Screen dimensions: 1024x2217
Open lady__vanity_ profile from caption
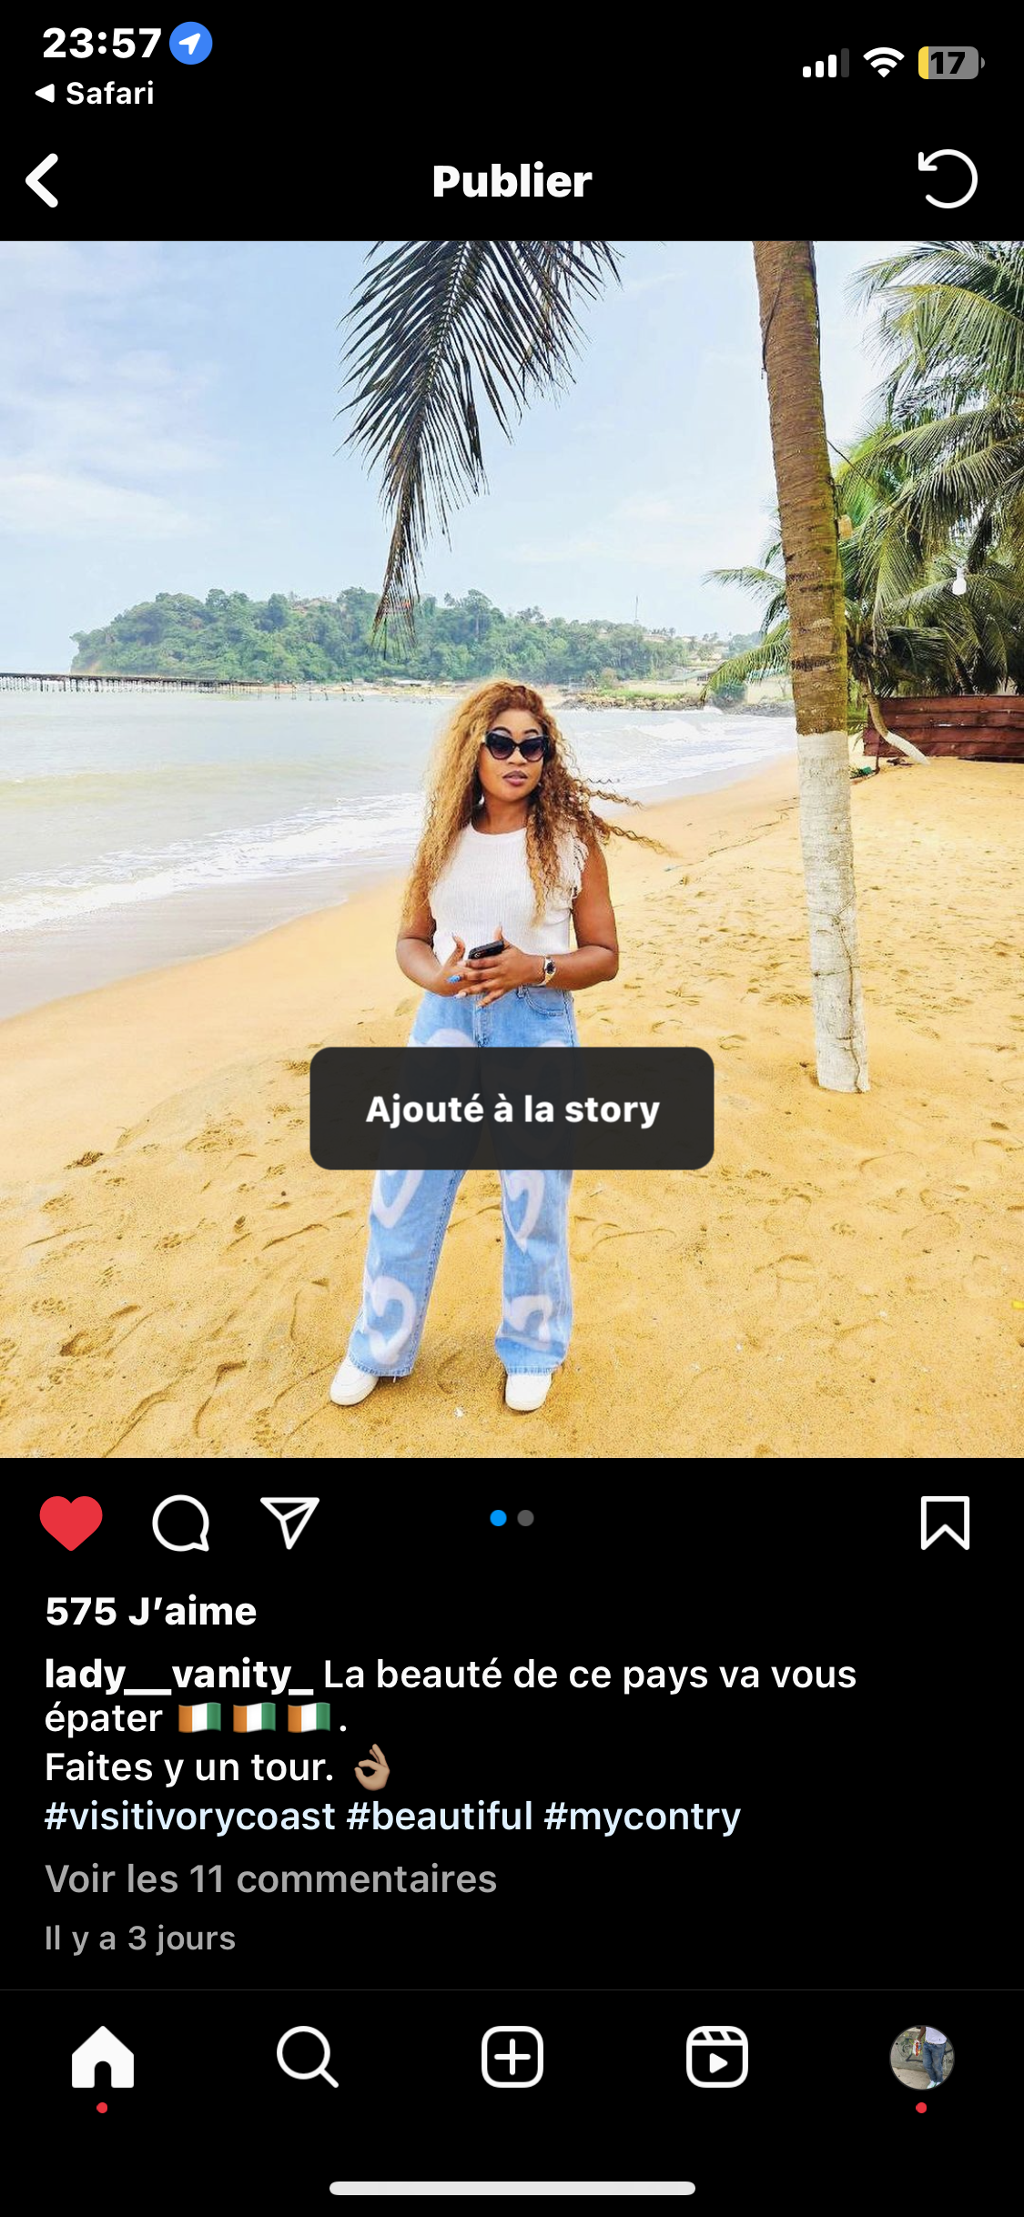tap(179, 1675)
